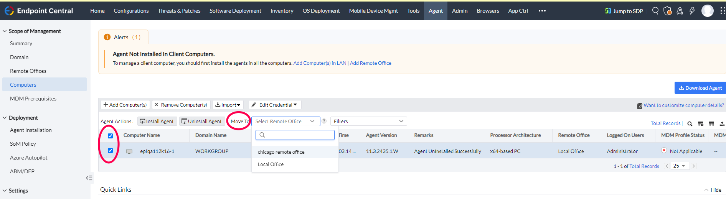The height and width of the screenshot is (199, 726).
Task: Search the computers table via magnifier icon
Action: (x=690, y=123)
